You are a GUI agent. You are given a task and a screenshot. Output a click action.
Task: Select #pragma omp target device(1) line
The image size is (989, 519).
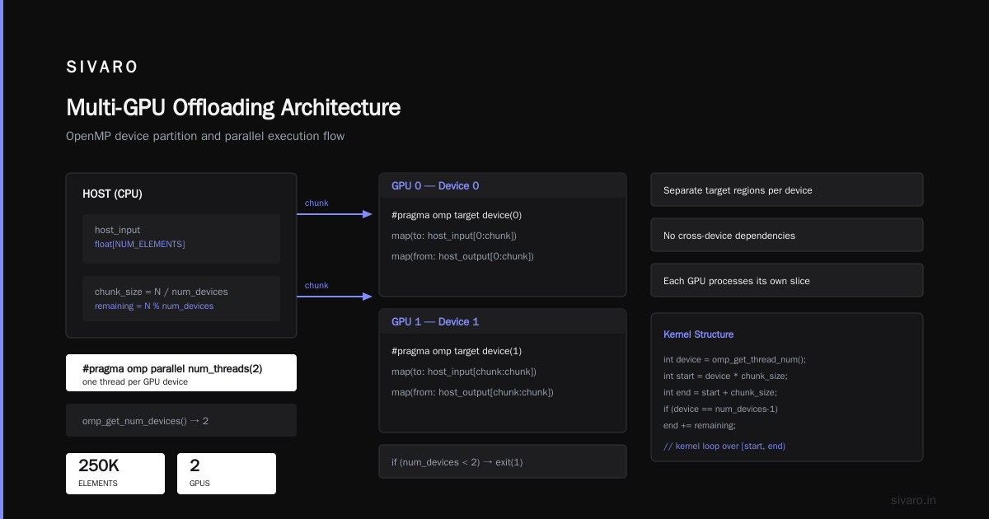[x=457, y=351]
